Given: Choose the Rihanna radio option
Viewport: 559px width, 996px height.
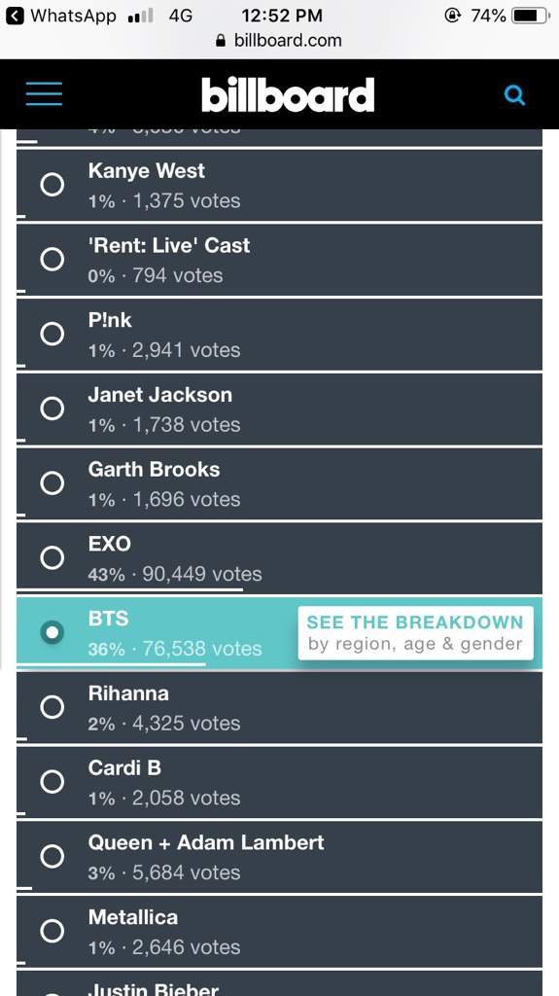Looking at the screenshot, I should pyautogui.click(x=52, y=707).
